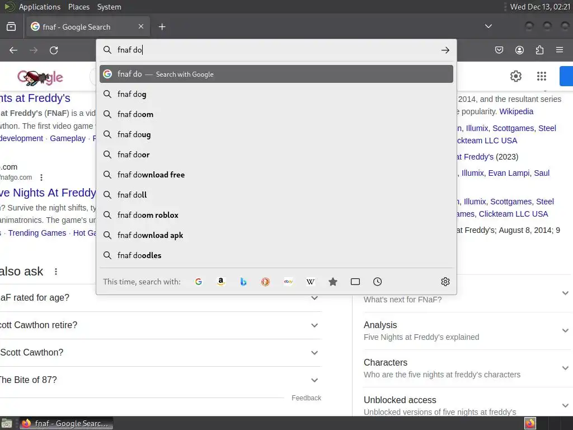Open the Trending Games link
Screen dimensions: 573x430
tap(37, 233)
